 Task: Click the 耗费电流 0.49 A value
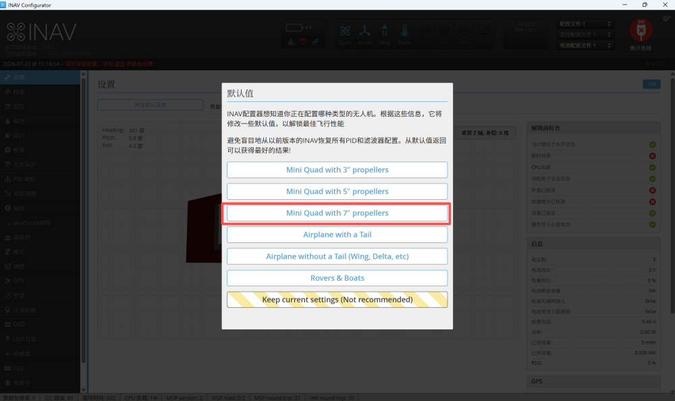click(648, 322)
